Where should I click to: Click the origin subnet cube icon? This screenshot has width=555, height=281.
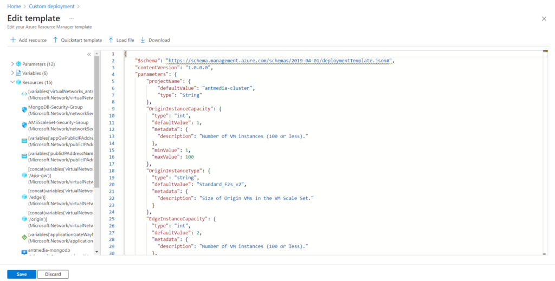pos(24,219)
